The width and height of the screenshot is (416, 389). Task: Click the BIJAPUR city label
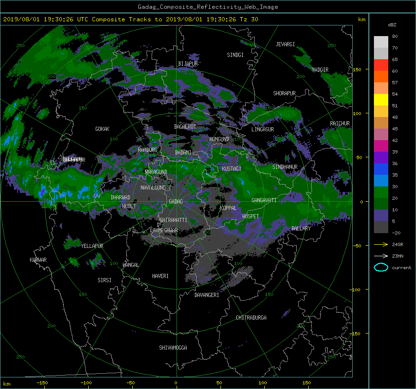click(x=188, y=64)
